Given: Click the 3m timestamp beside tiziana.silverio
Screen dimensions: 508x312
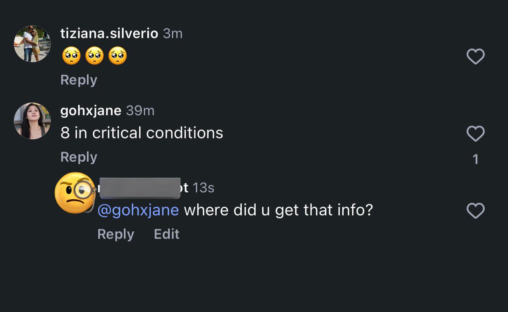Looking at the screenshot, I should click(x=173, y=34).
